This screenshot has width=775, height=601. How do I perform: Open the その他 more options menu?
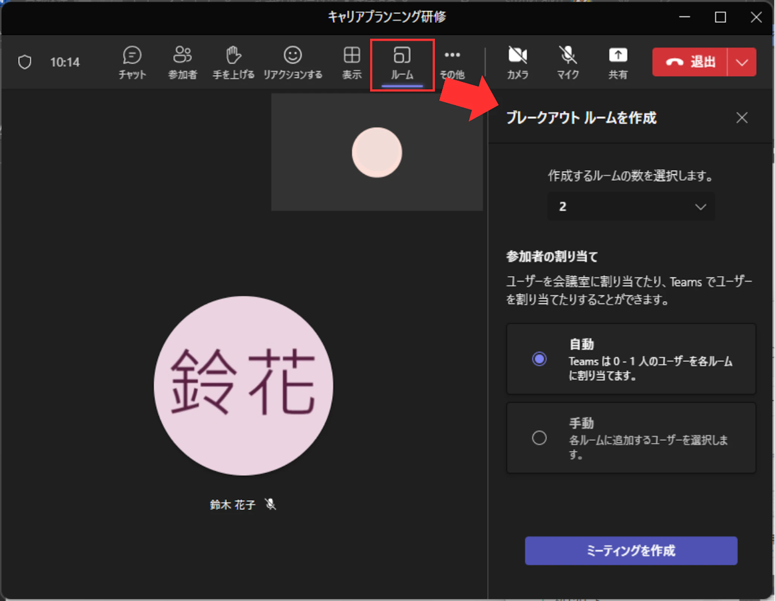[452, 62]
